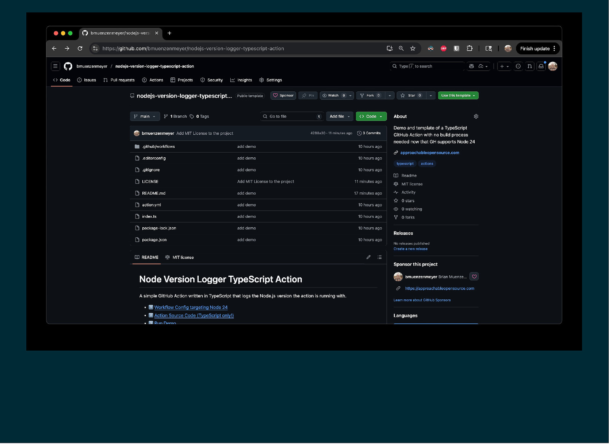Open pull requests icon in header

click(x=529, y=66)
